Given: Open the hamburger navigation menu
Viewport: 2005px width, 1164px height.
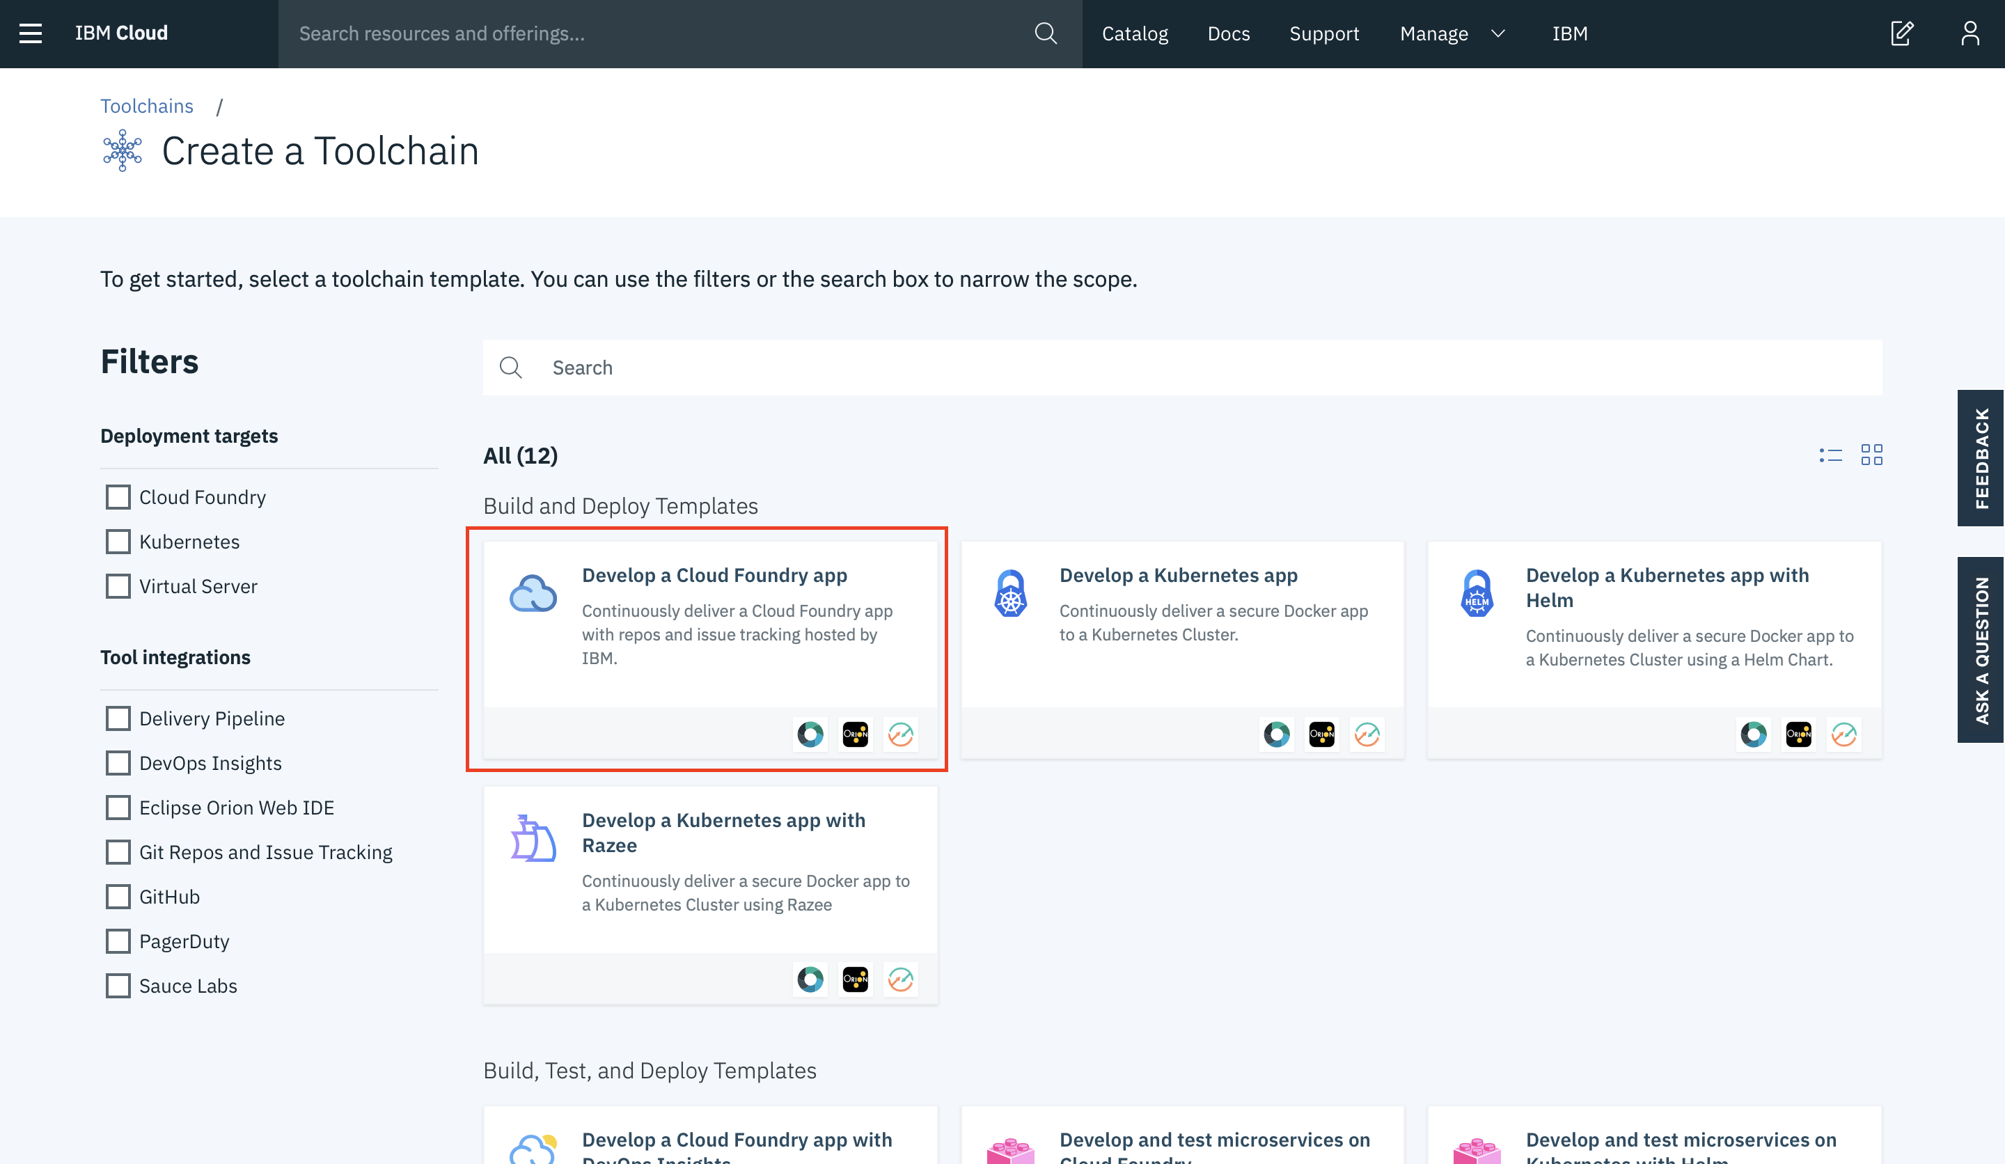Looking at the screenshot, I should point(30,33).
